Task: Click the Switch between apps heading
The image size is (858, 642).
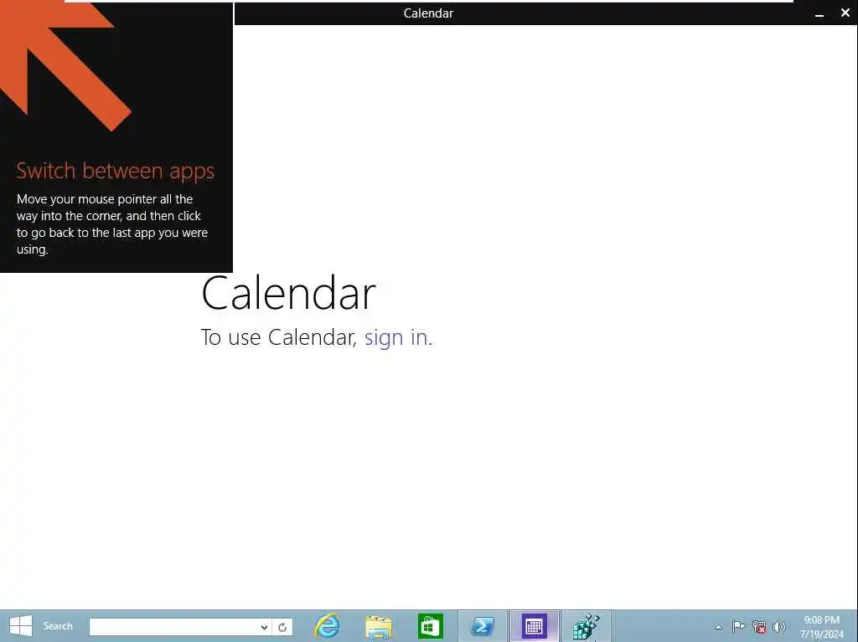Action: coord(115,171)
